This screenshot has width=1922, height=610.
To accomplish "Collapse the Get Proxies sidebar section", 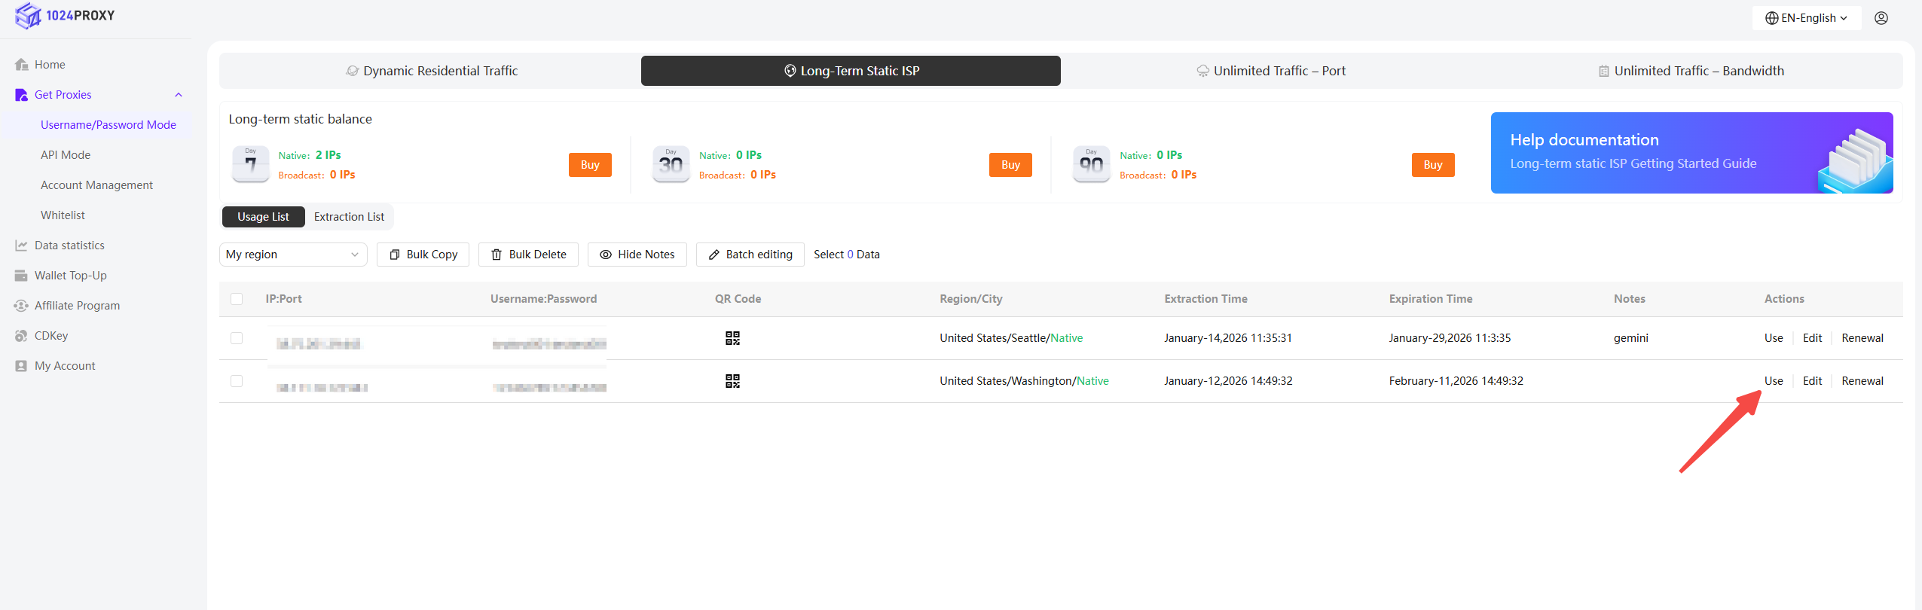I will (179, 95).
